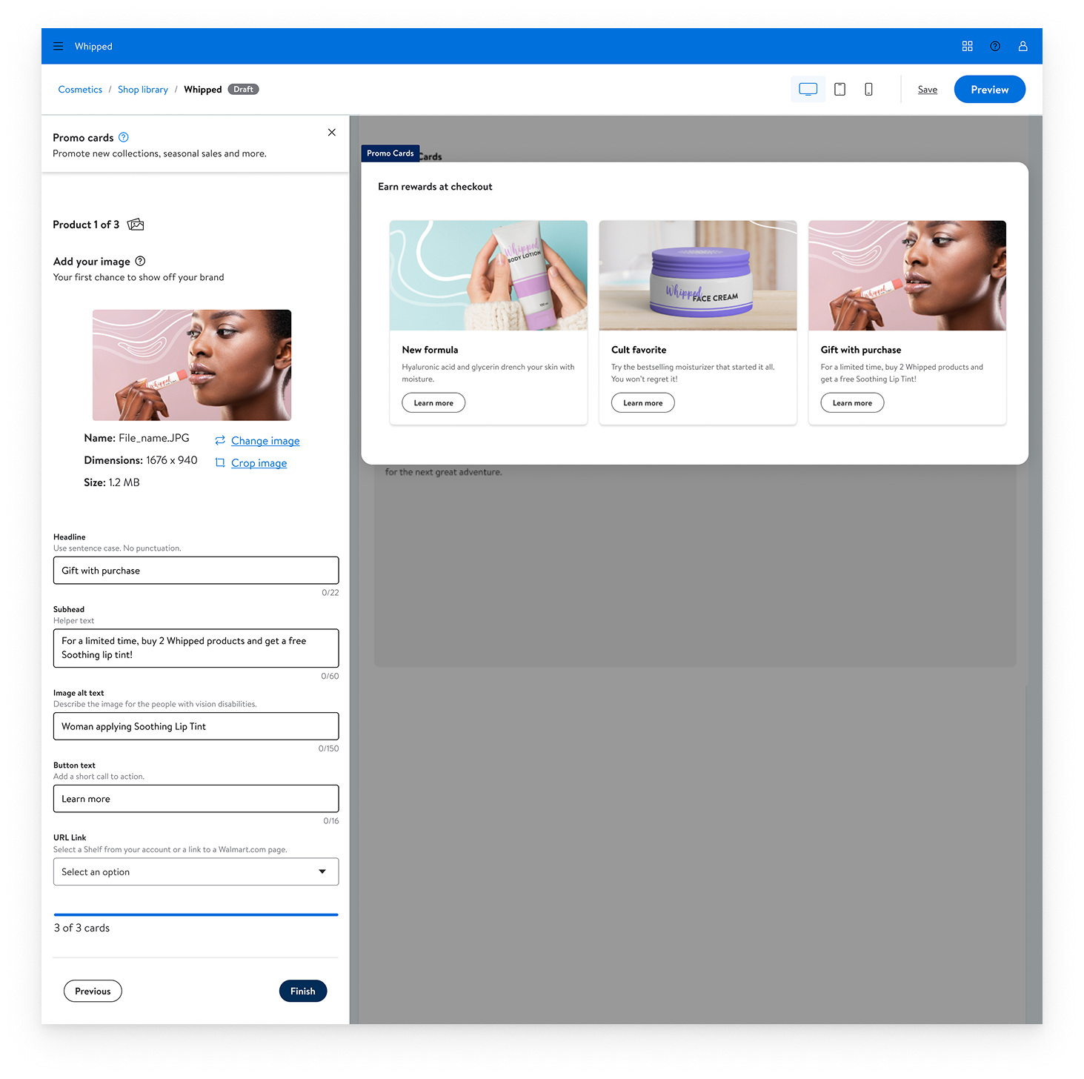Close the Promo cards panel

point(332,132)
